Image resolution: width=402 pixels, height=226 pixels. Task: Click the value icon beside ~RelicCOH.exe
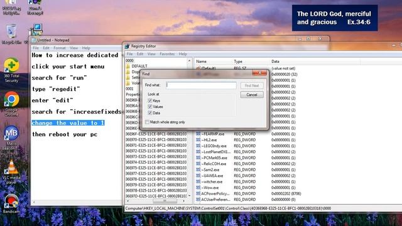198,163
